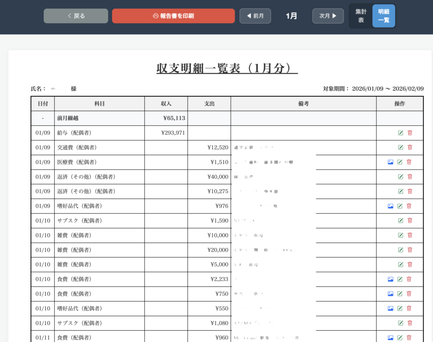The height and width of the screenshot is (342, 433).
Task: Switch to 集計表 tab
Action: pyautogui.click(x=361, y=16)
